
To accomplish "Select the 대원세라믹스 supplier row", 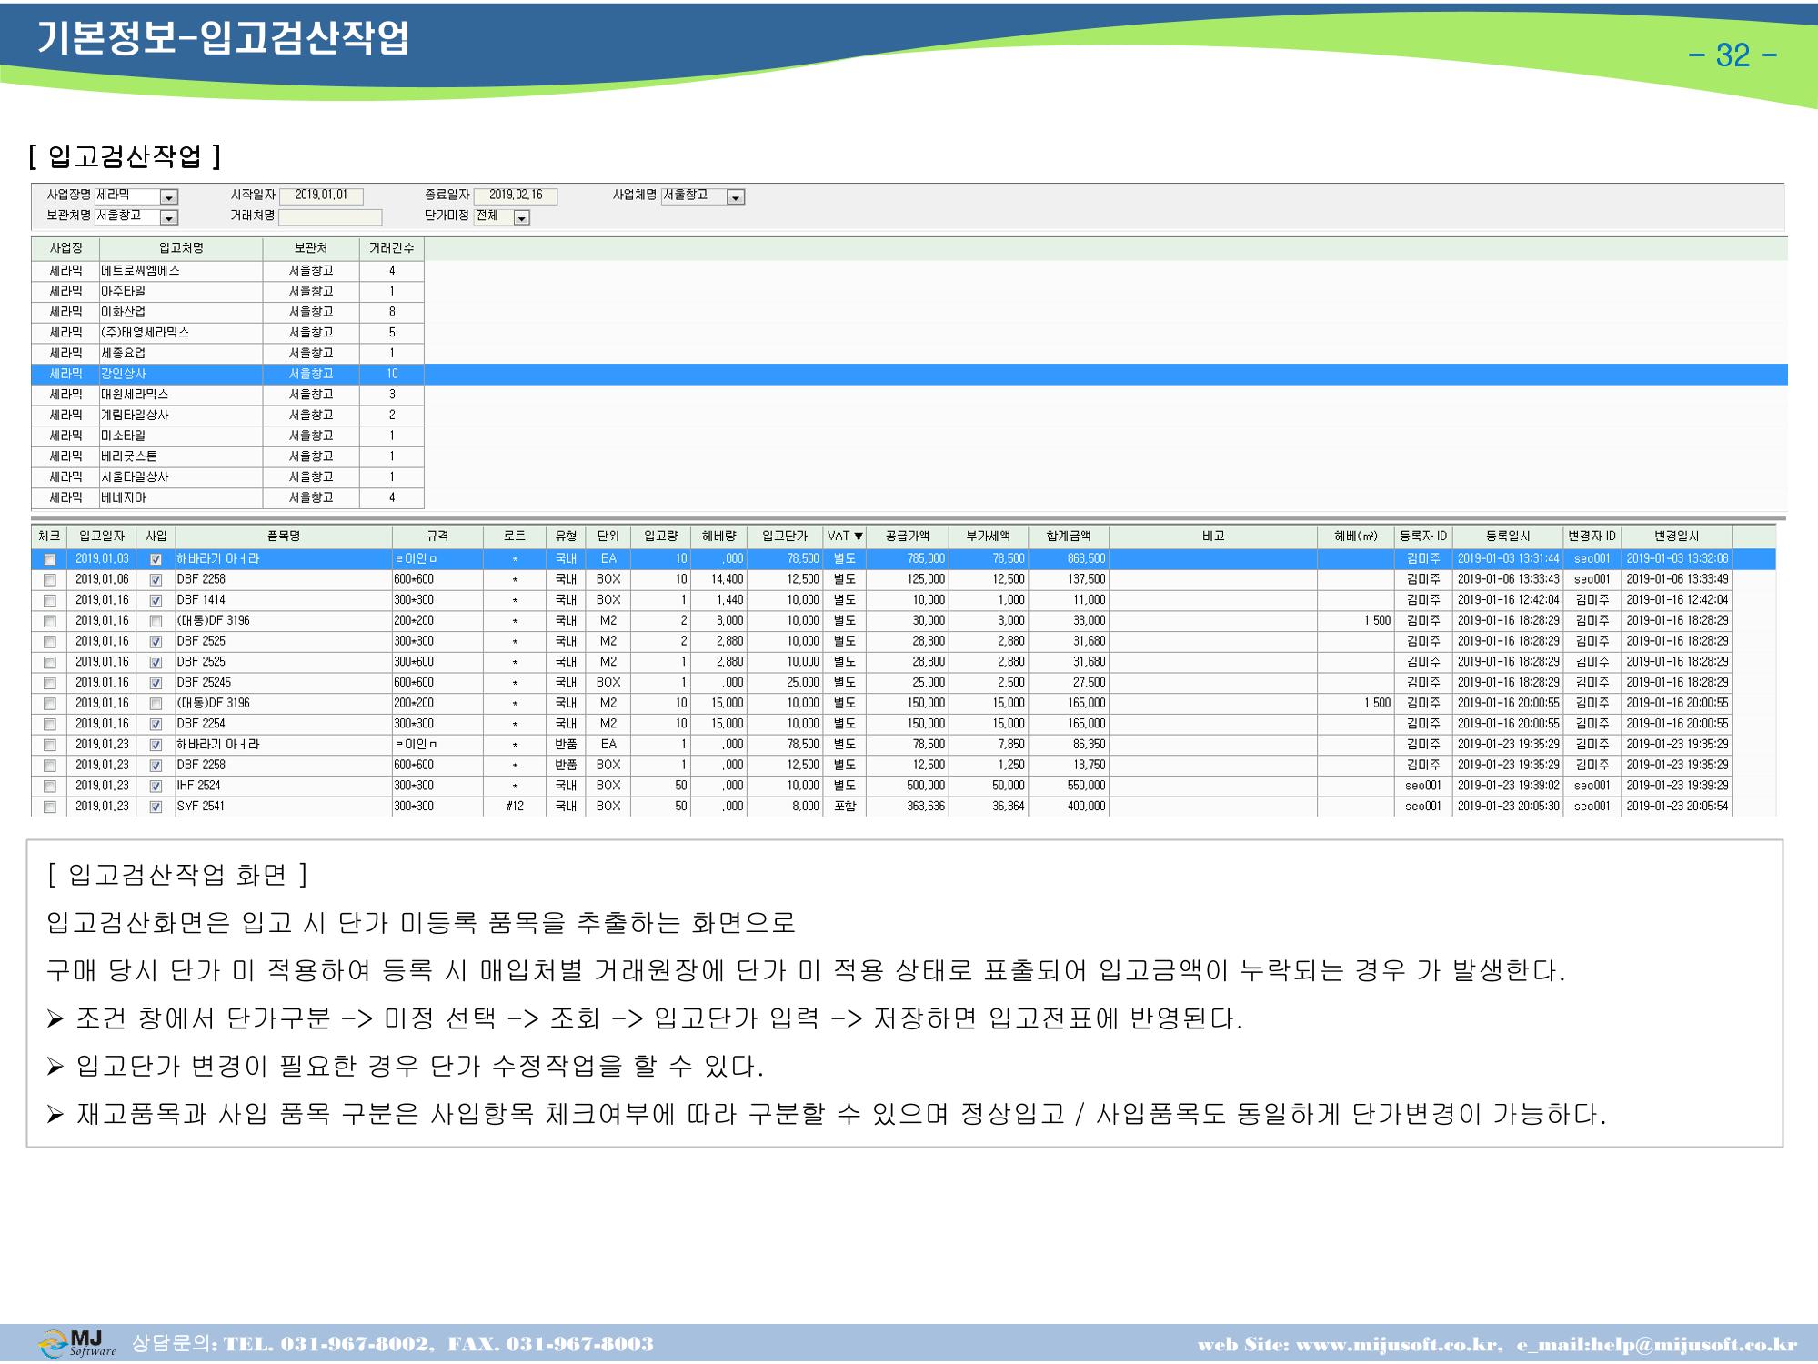I will point(227,395).
